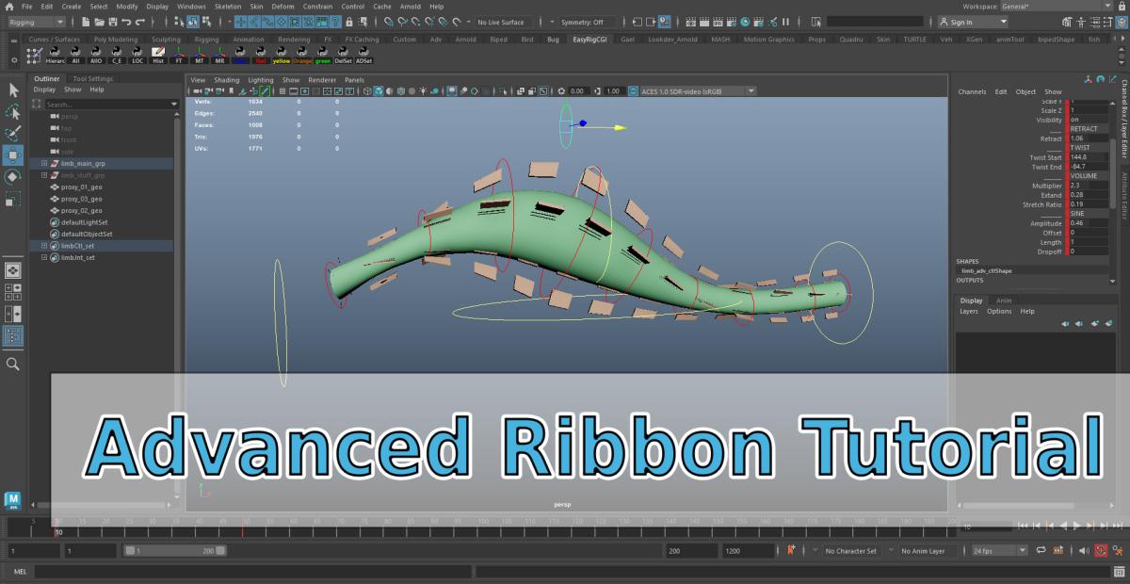
Task: Click the range slider bar handle
Action: pos(174,550)
